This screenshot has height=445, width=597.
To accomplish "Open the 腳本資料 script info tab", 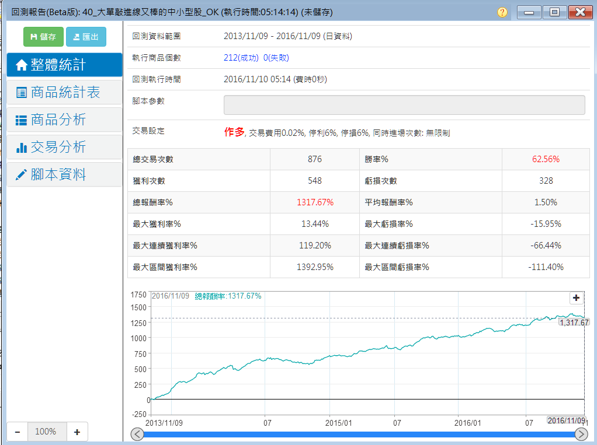I will click(64, 174).
